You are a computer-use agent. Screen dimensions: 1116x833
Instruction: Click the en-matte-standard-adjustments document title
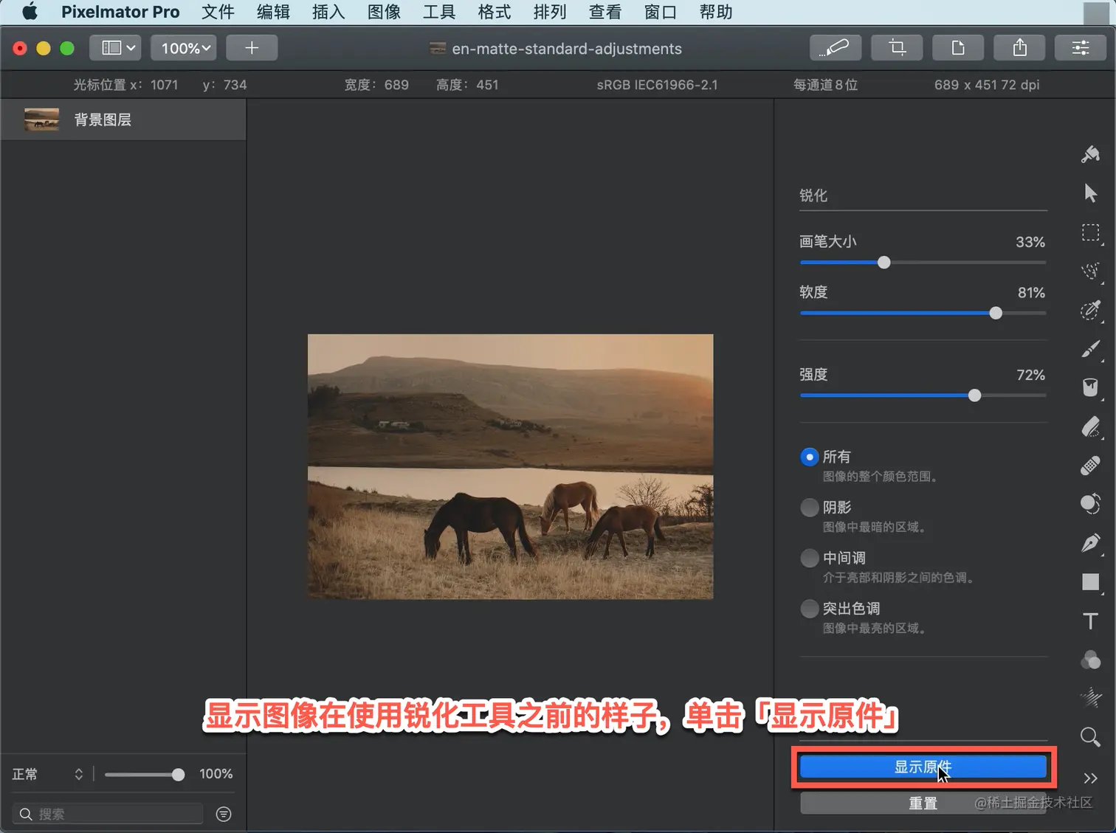point(566,49)
